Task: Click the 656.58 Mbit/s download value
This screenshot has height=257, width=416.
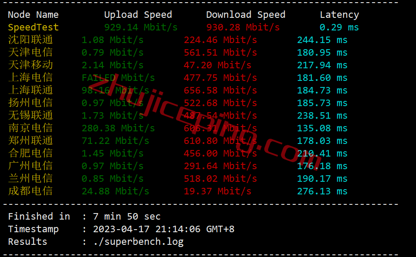Action: click(220, 90)
